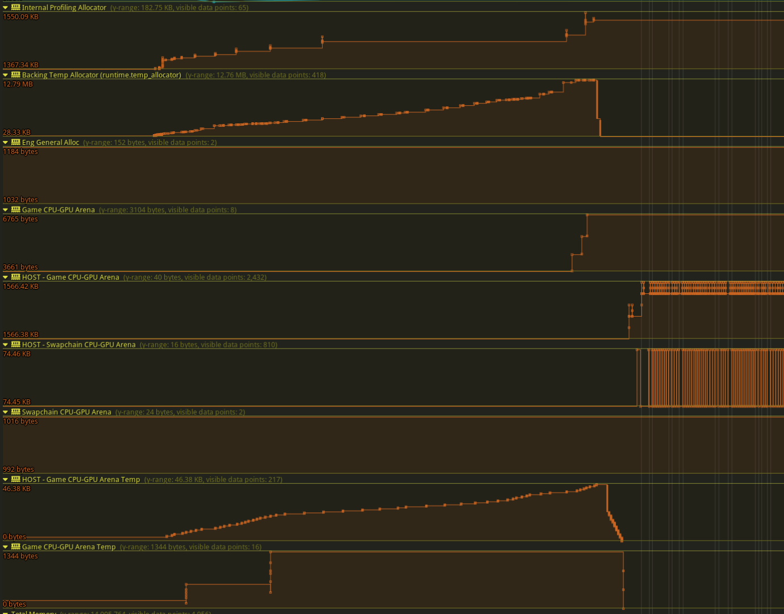Collapse the Eng General Alloc plot
Image resolution: width=784 pixels, height=614 pixels.
click(5, 143)
